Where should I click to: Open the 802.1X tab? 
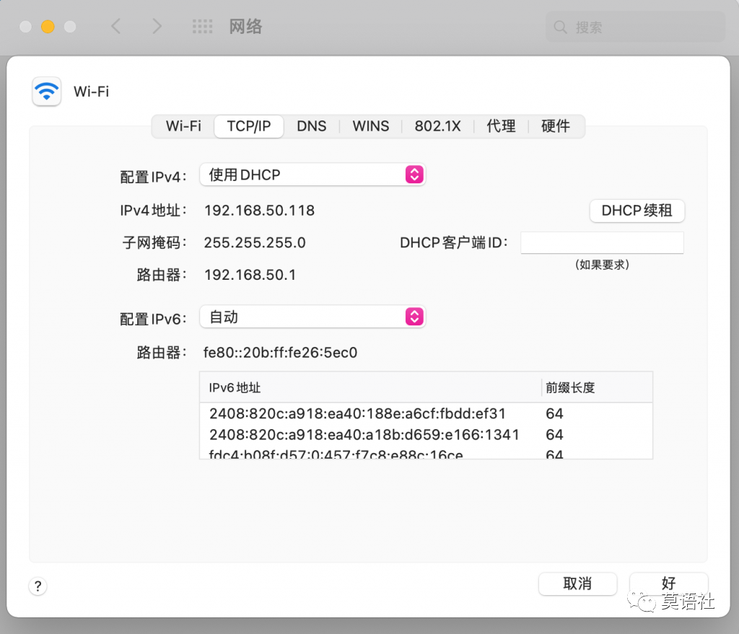click(x=438, y=126)
